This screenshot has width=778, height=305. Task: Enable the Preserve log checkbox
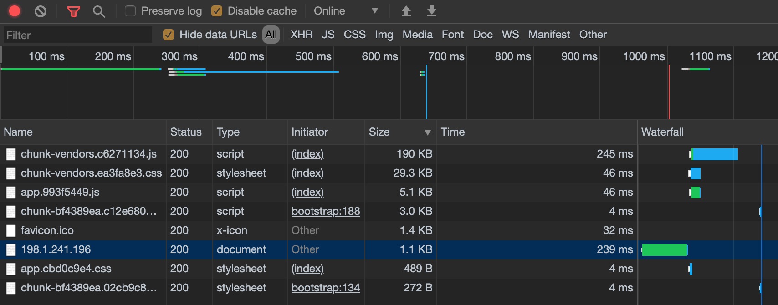(130, 11)
